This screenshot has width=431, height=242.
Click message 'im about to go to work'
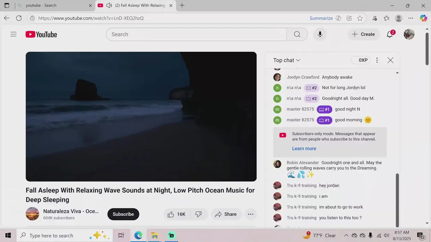(341, 207)
